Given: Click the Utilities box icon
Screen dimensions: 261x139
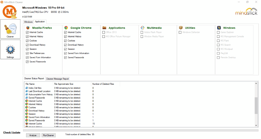Looking at the screenshot, I should pyautogui.click(x=181, y=28).
